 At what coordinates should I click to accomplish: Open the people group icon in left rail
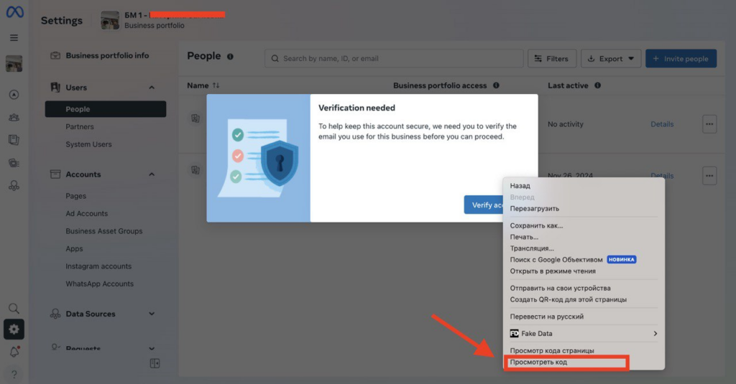pyautogui.click(x=14, y=117)
